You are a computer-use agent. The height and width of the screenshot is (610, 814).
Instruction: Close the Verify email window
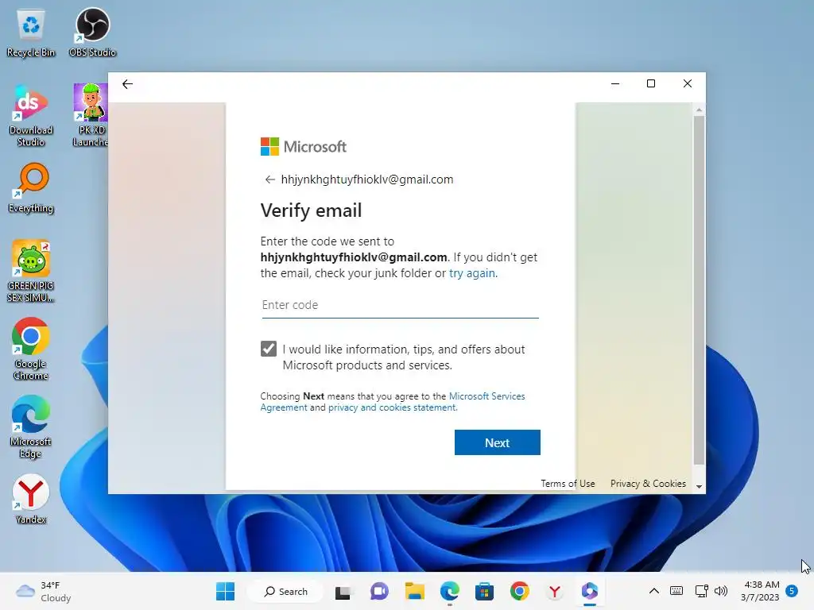tap(688, 83)
